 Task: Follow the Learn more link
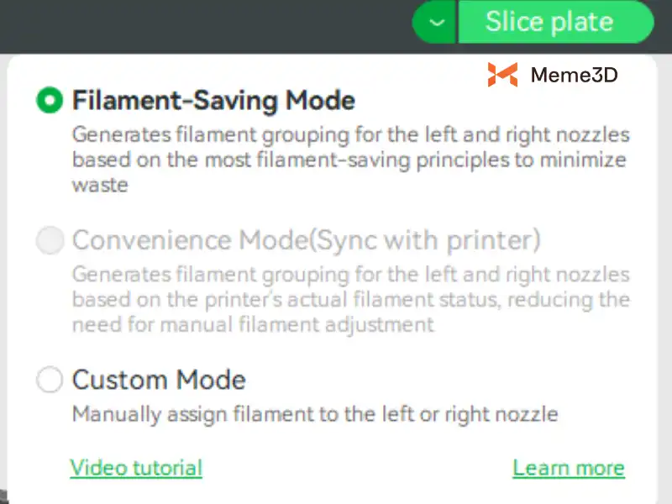[x=569, y=468]
